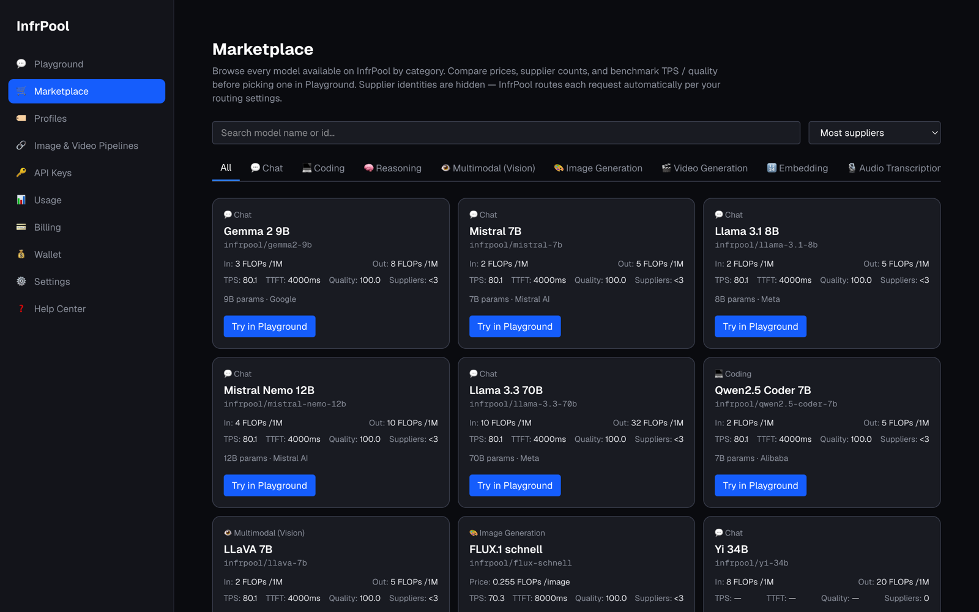Click chat bubble icon on Yi 34B card
The width and height of the screenshot is (979, 612).
tap(719, 532)
